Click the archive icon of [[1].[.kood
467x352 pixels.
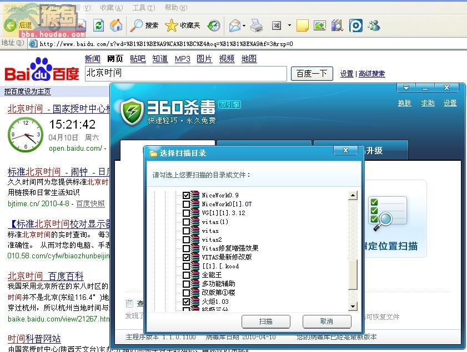click(x=195, y=266)
